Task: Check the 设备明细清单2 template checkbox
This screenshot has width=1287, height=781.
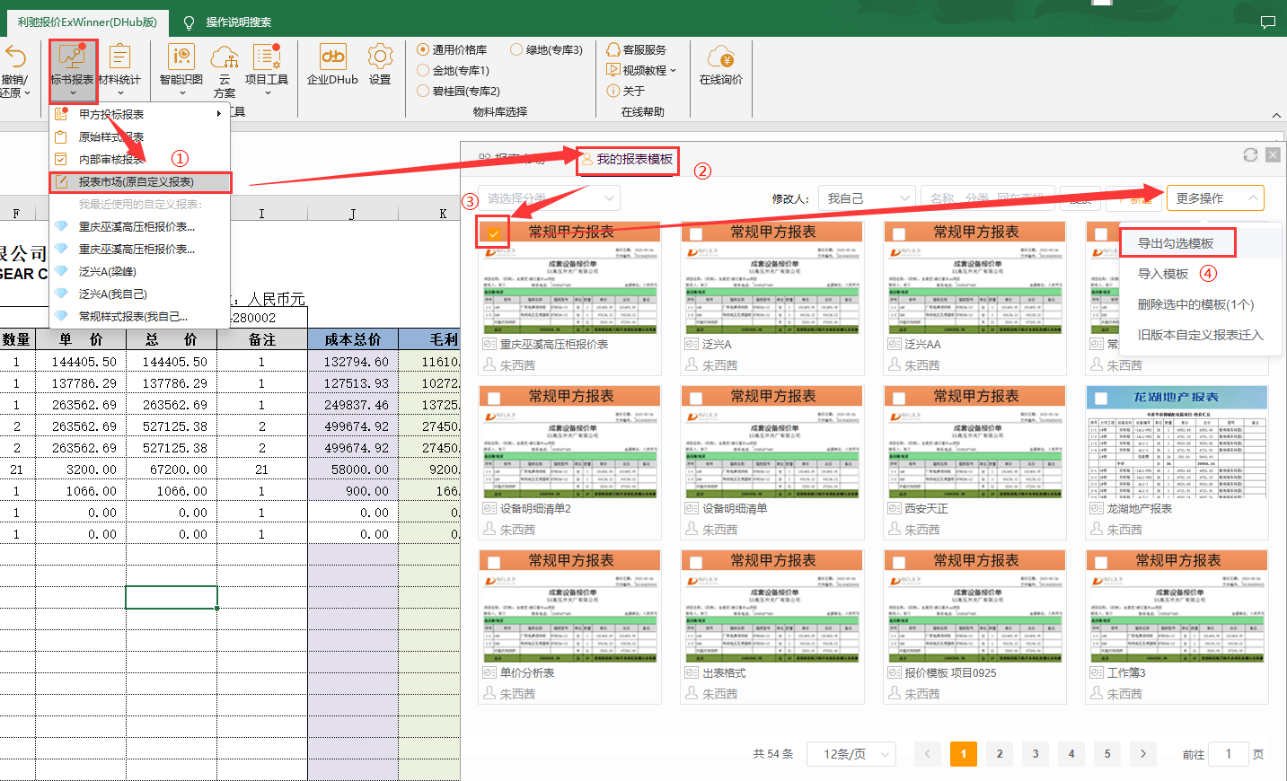Action: [493, 398]
